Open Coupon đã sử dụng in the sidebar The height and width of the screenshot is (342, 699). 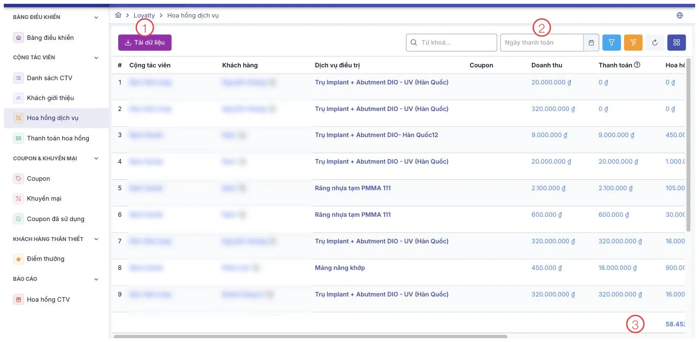[x=56, y=219]
